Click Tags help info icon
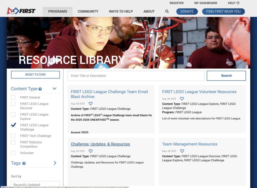The width and height of the screenshot is (257, 188). coord(24,163)
